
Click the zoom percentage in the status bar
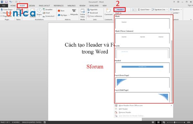(x=189, y=122)
